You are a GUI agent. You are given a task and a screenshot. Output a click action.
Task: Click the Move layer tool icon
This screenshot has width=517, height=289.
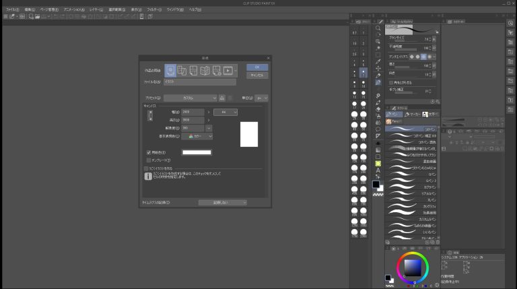pos(378,68)
